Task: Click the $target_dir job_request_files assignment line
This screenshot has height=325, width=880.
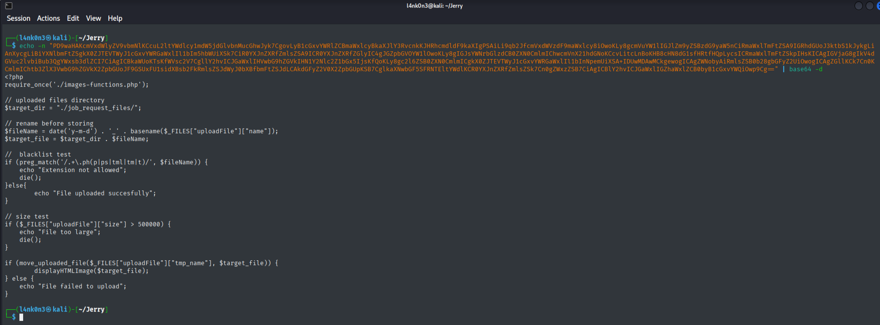Action: click(73, 108)
